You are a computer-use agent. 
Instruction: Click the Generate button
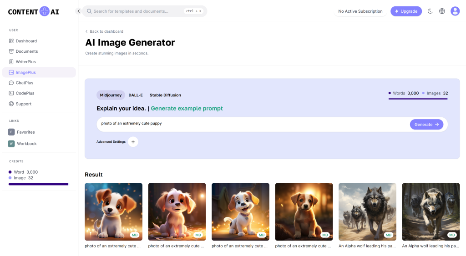(426, 124)
